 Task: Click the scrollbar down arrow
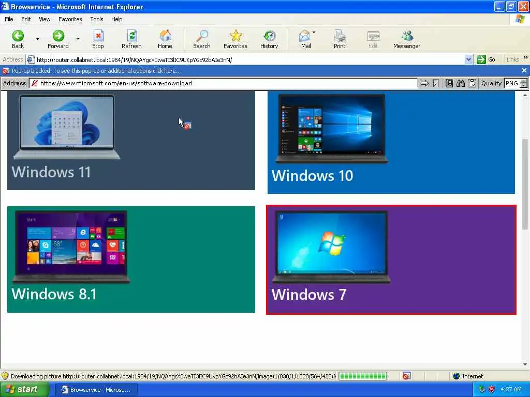point(525,364)
